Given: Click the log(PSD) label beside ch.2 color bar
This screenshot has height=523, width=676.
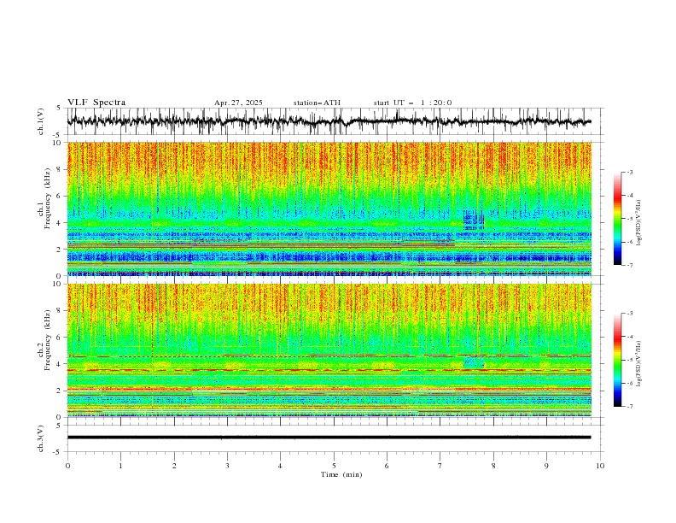Looking at the screenshot, I should coord(639,364).
